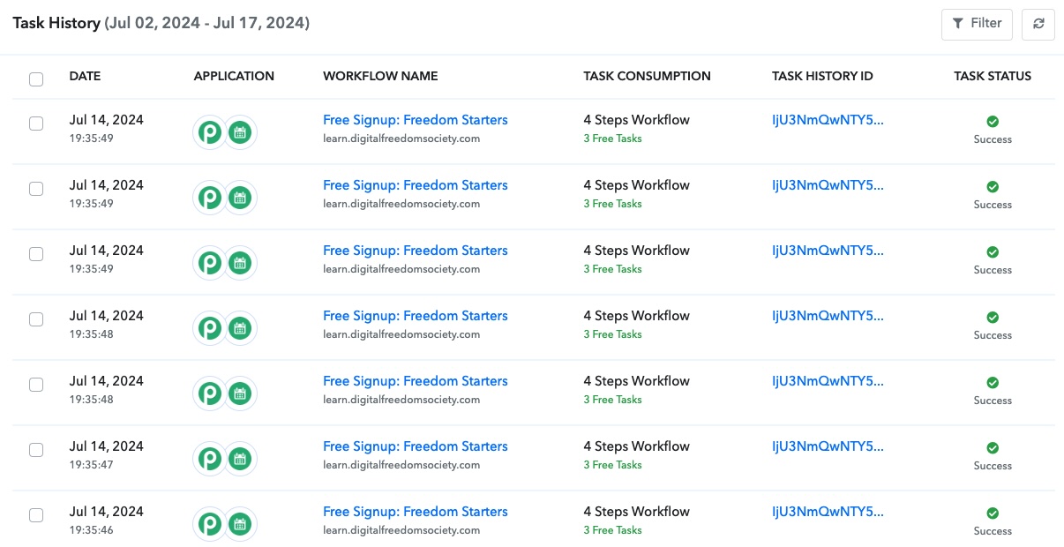Click the green success checkmark in first row
This screenshot has width=1064, height=547.
pyautogui.click(x=993, y=122)
